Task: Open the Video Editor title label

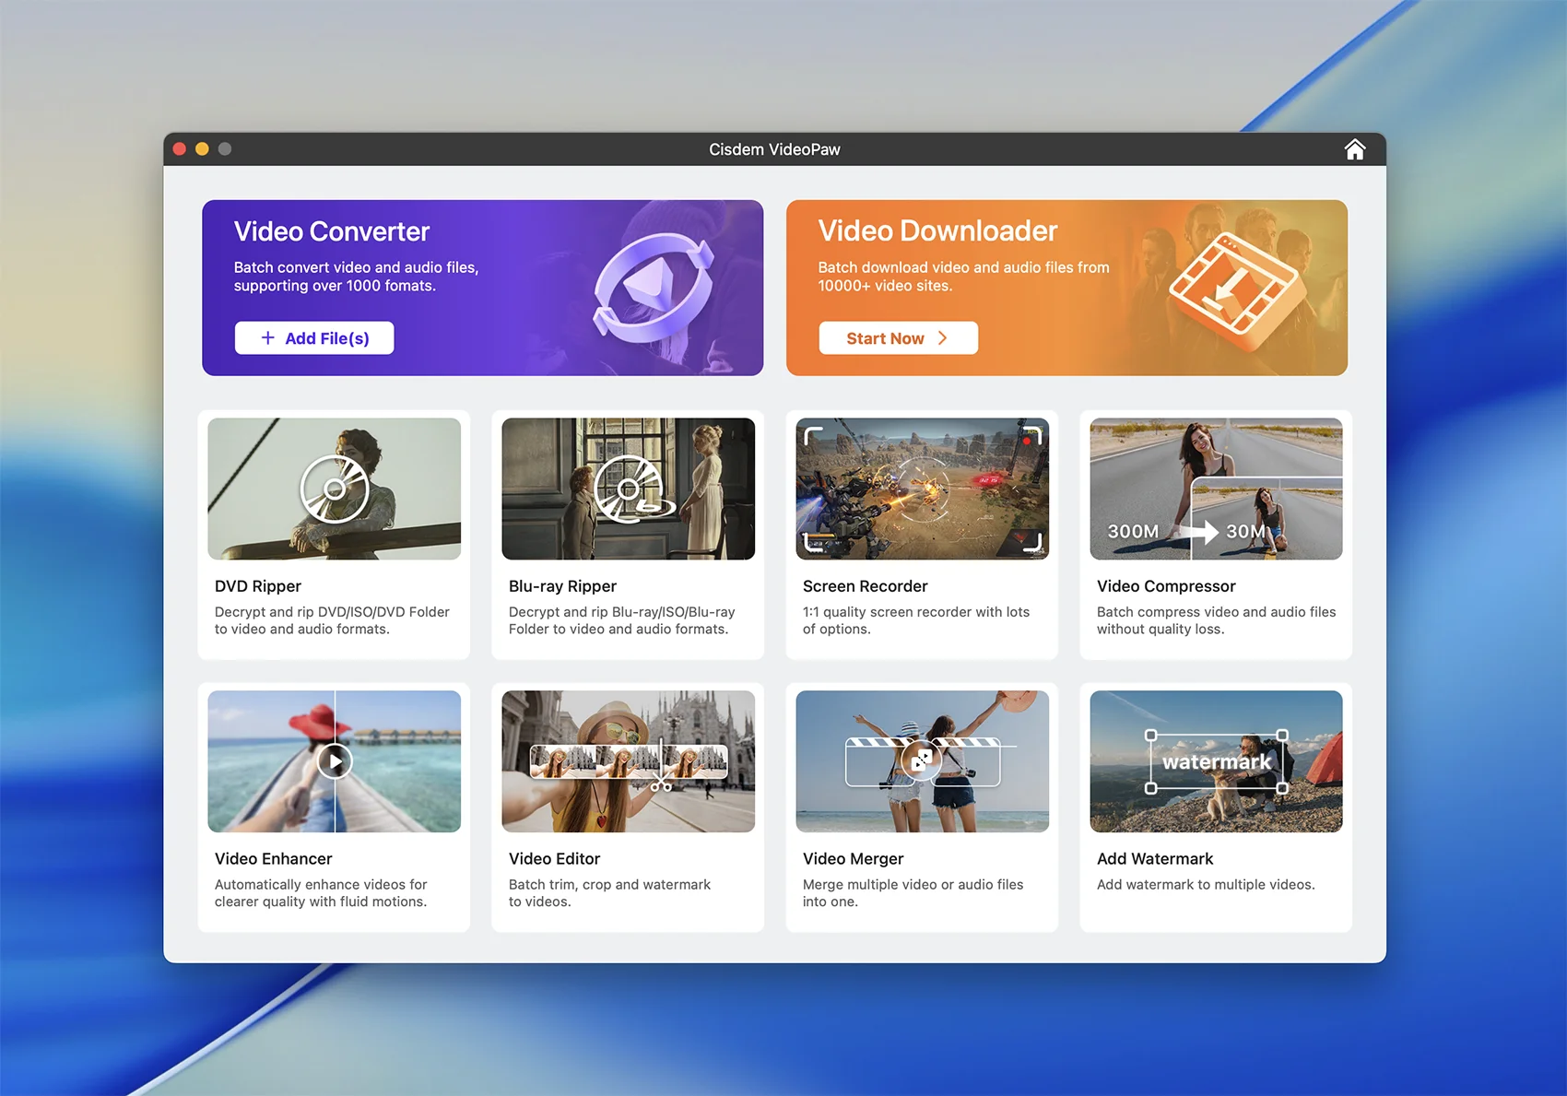Action: click(x=554, y=859)
